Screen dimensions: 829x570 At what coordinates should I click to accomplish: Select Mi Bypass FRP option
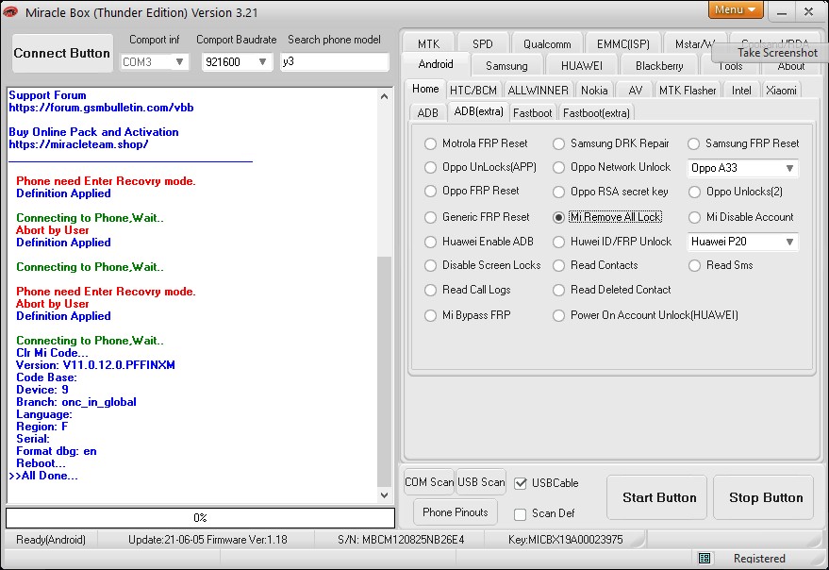pos(430,315)
